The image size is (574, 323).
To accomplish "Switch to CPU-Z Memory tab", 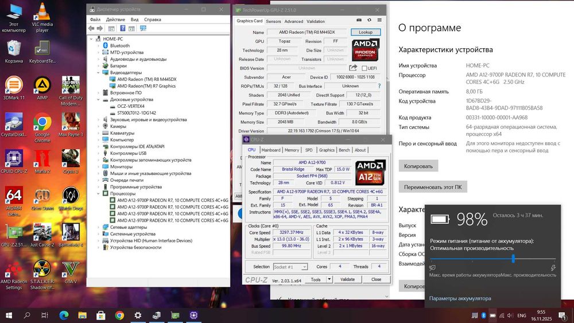I will (292, 150).
